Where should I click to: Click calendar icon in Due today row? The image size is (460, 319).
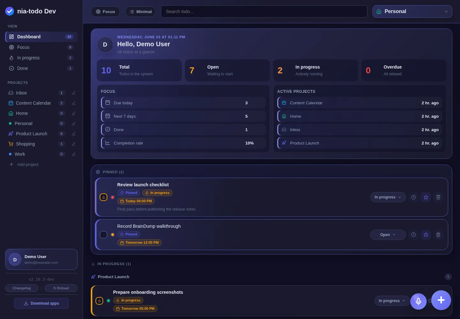coord(108,103)
